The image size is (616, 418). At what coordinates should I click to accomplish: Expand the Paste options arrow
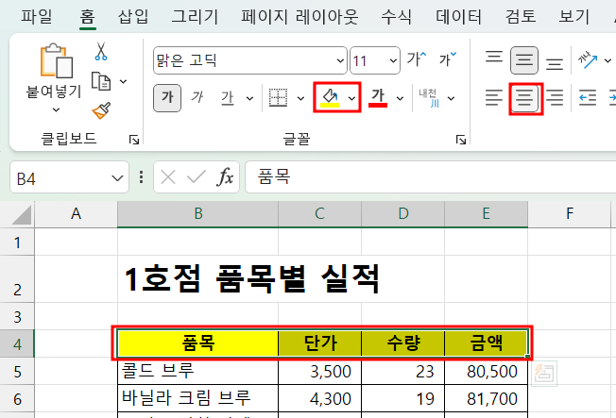click(x=56, y=110)
